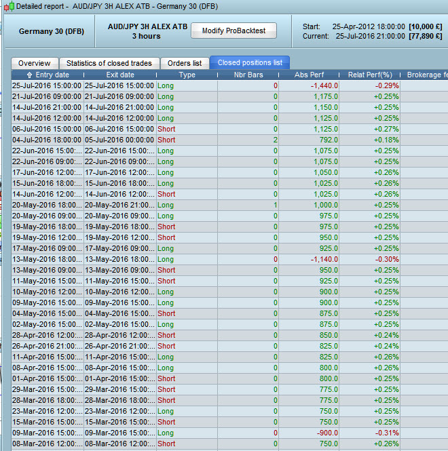Click the 22-Jun-2016 15:00 entry row
Viewport: 448px width, 451px height.
click(x=229, y=151)
